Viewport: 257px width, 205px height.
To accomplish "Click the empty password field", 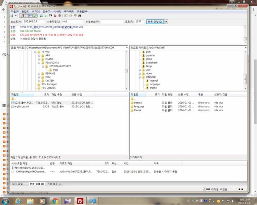I will click(112, 21).
